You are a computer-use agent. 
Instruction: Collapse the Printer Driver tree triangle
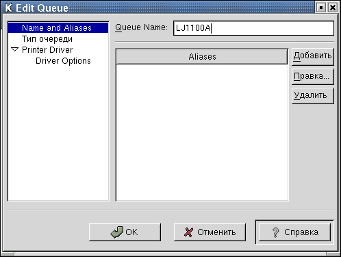(x=15, y=49)
